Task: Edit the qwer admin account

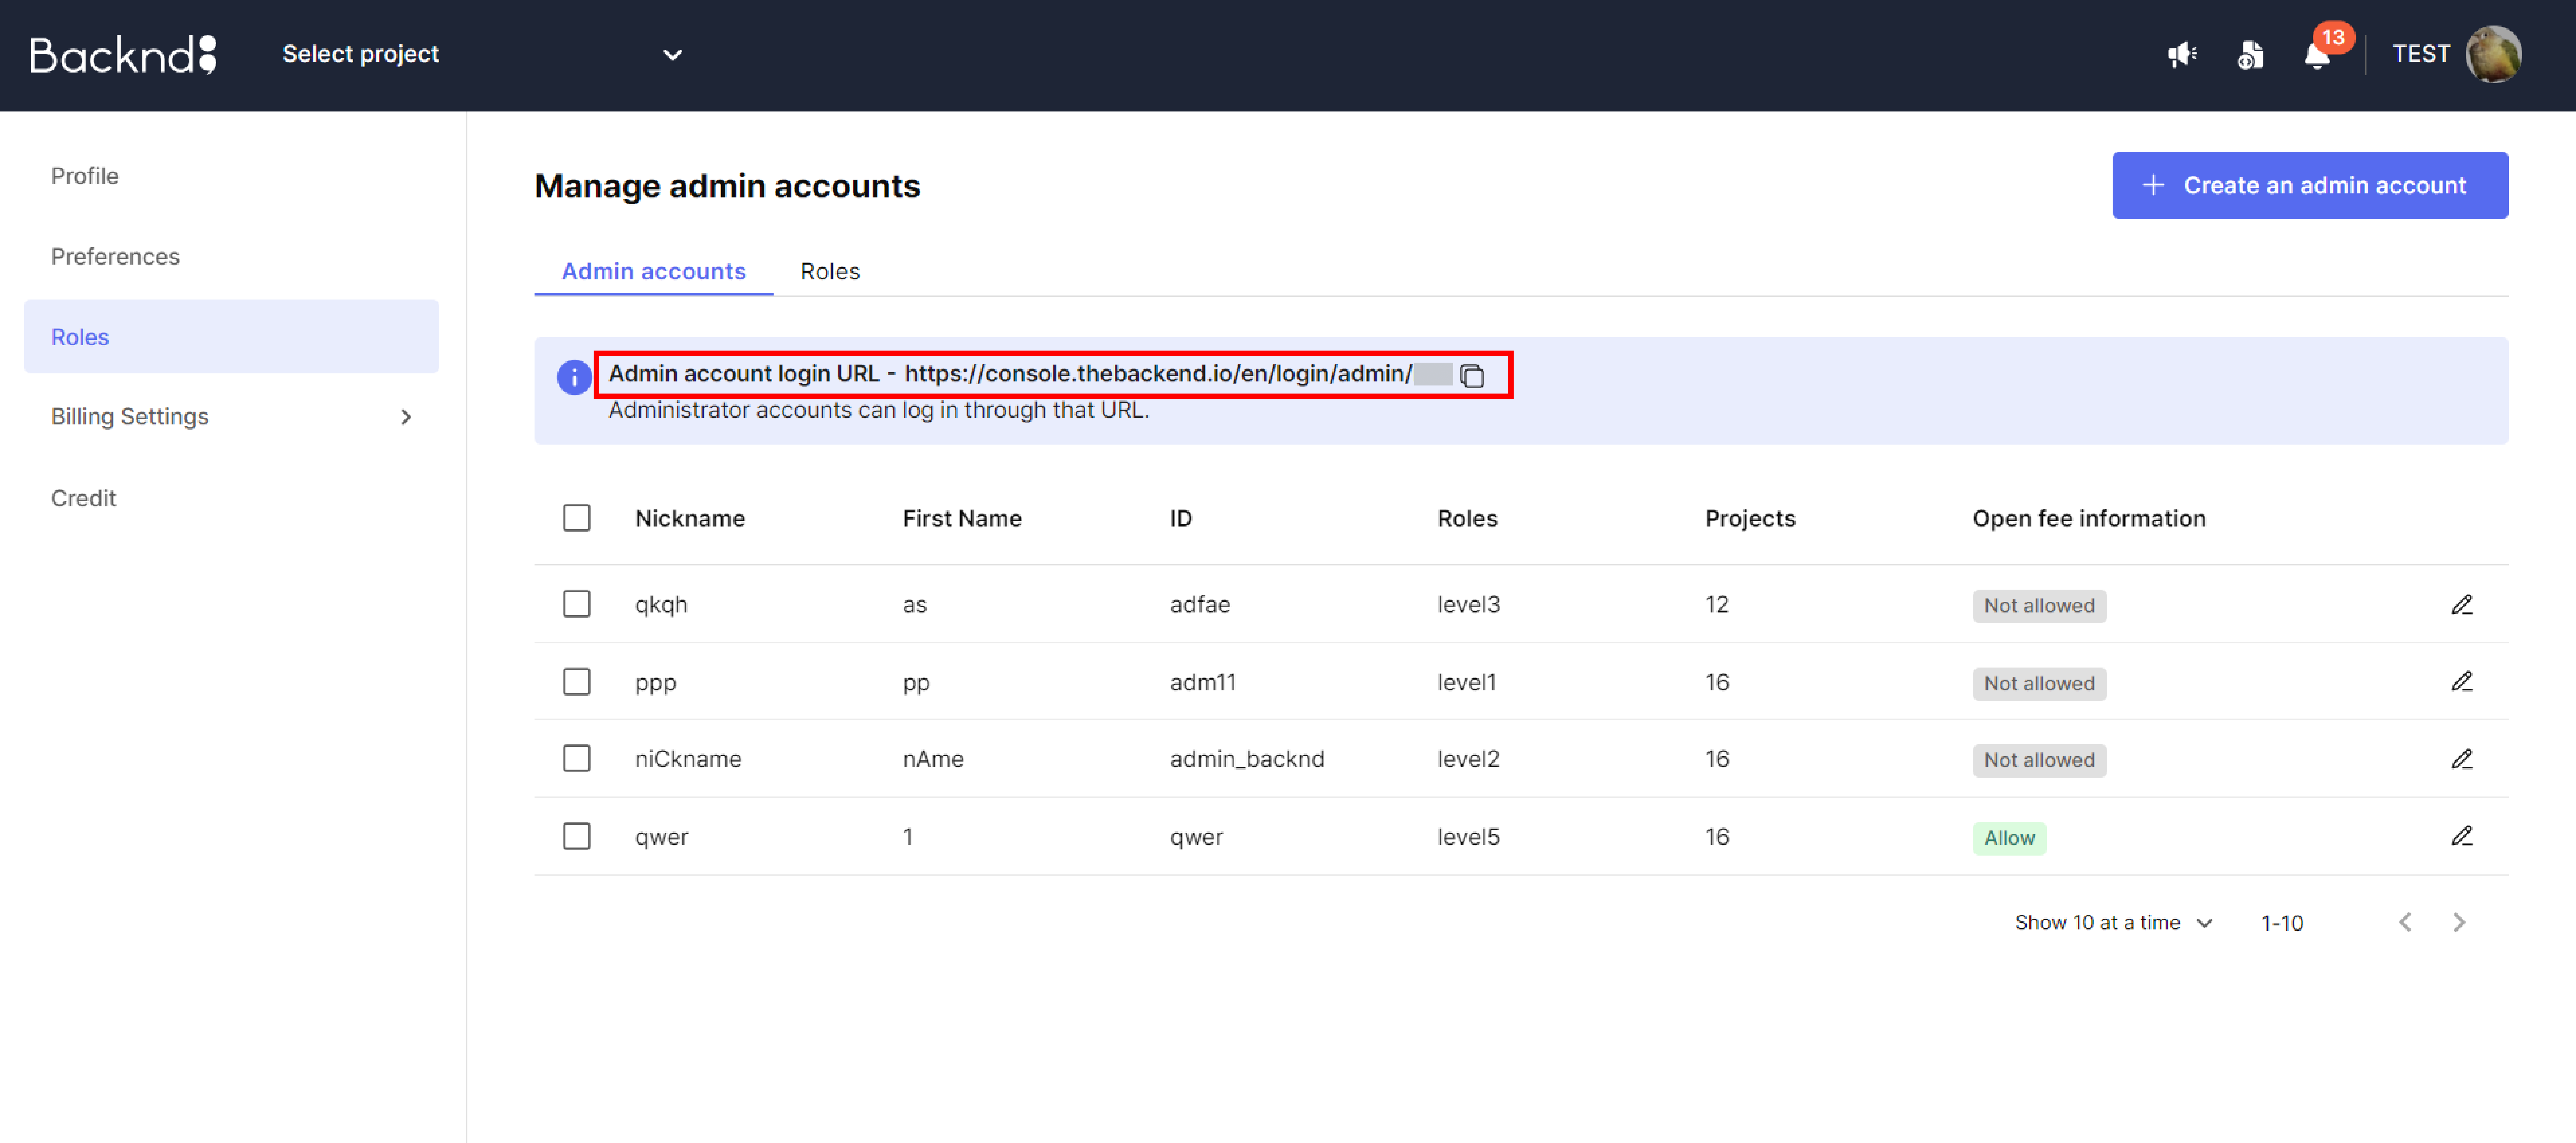Action: click(2462, 836)
